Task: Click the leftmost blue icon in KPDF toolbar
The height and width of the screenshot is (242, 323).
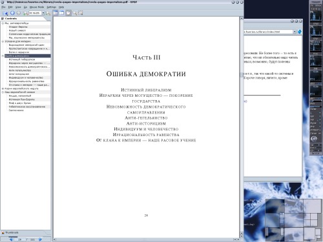Action: pos(5,14)
